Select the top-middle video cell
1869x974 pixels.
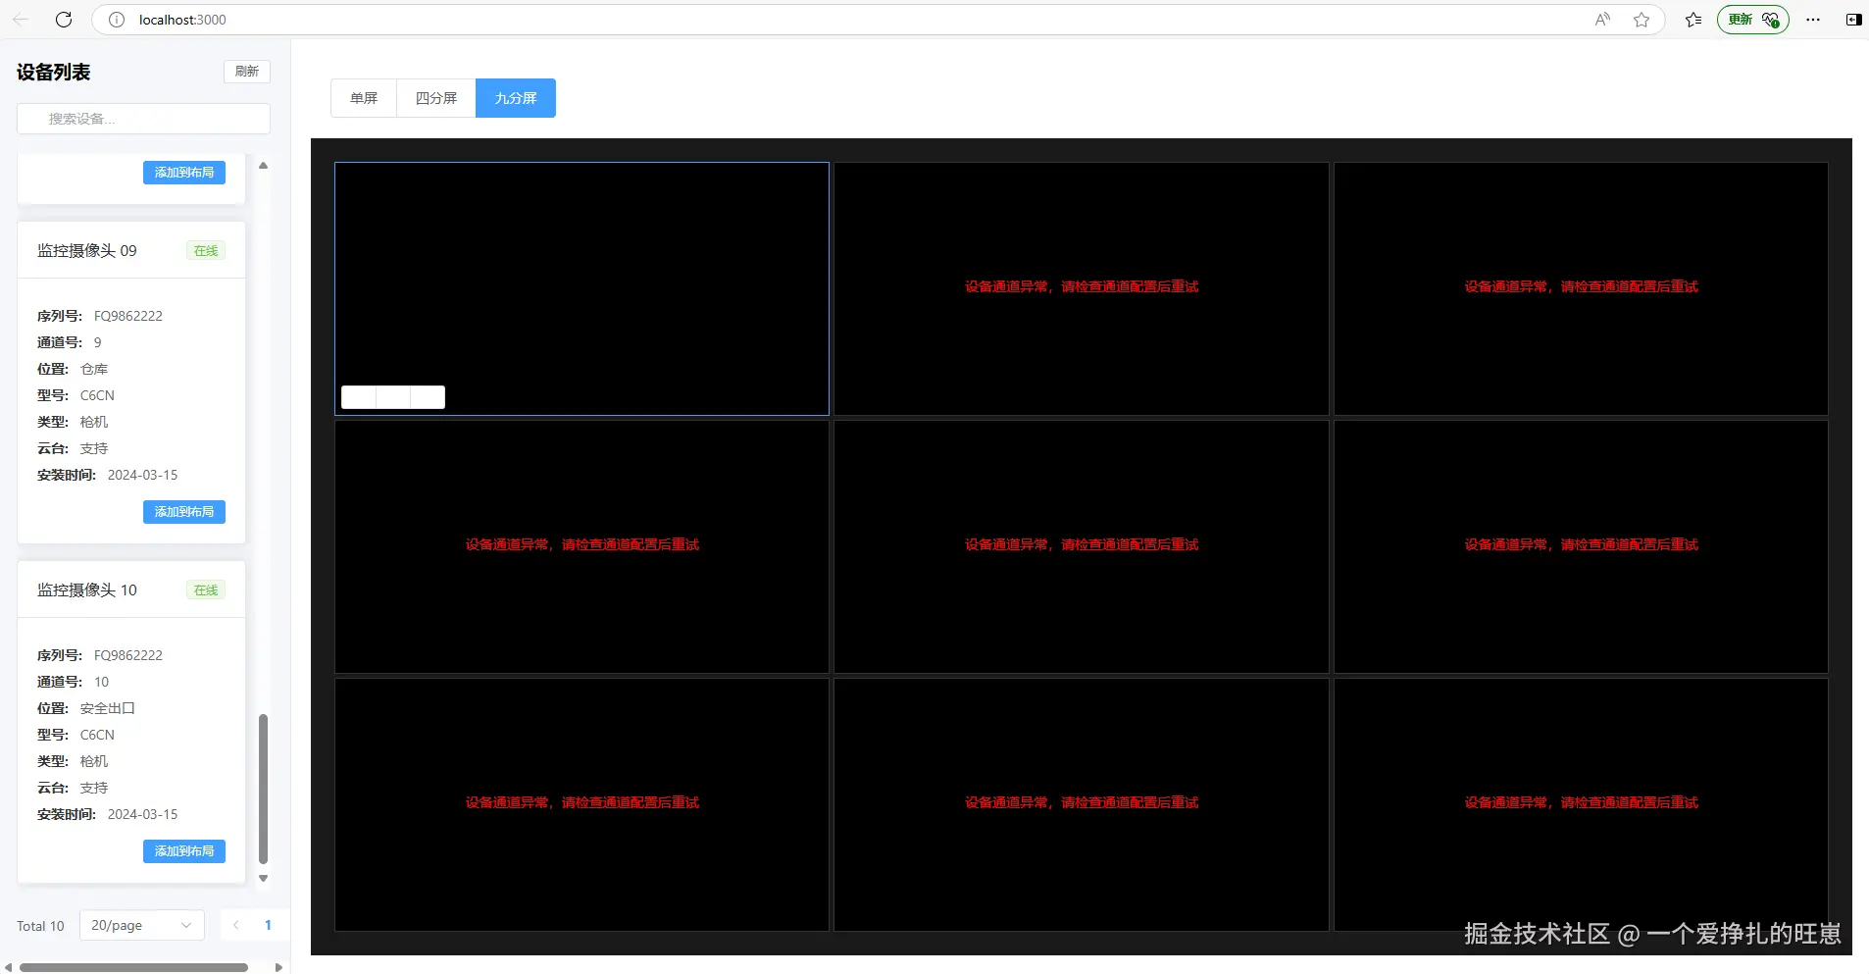click(1082, 288)
